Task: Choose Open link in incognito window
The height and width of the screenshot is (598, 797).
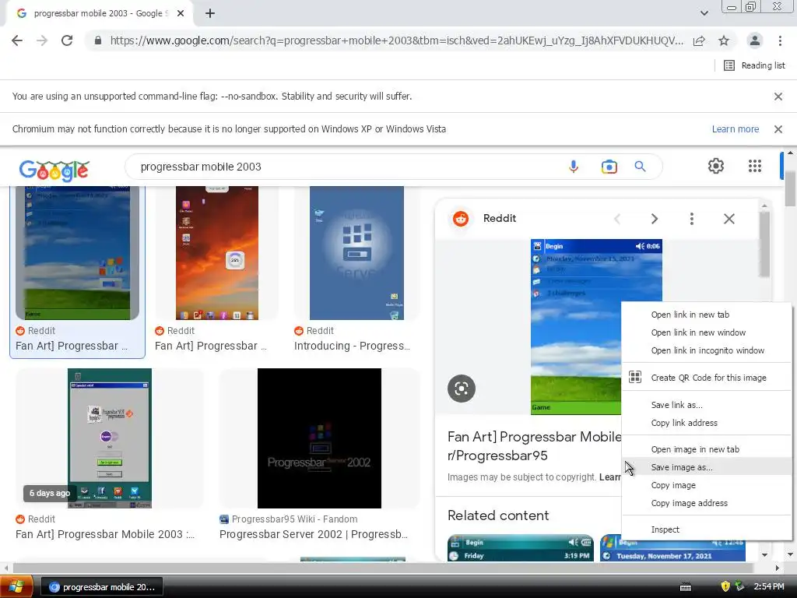Action: point(707,350)
